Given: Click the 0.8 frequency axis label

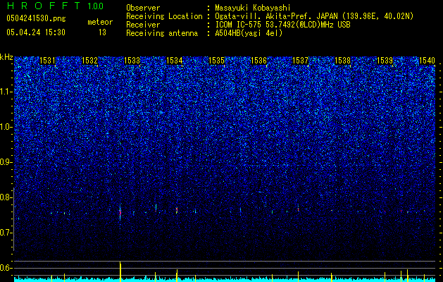Looking at the screenshot, I should (6, 197).
